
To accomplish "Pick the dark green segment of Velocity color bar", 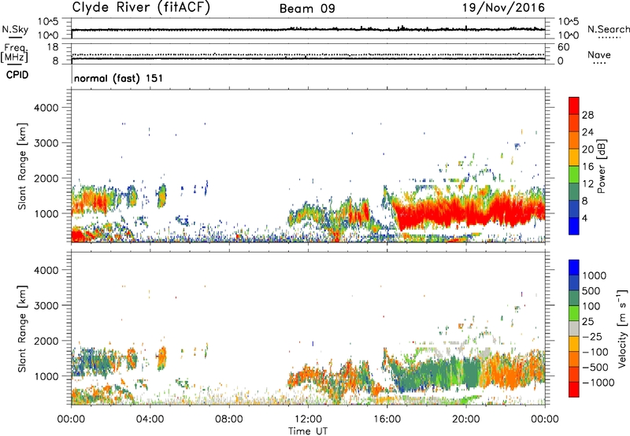I will [x=574, y=298].
